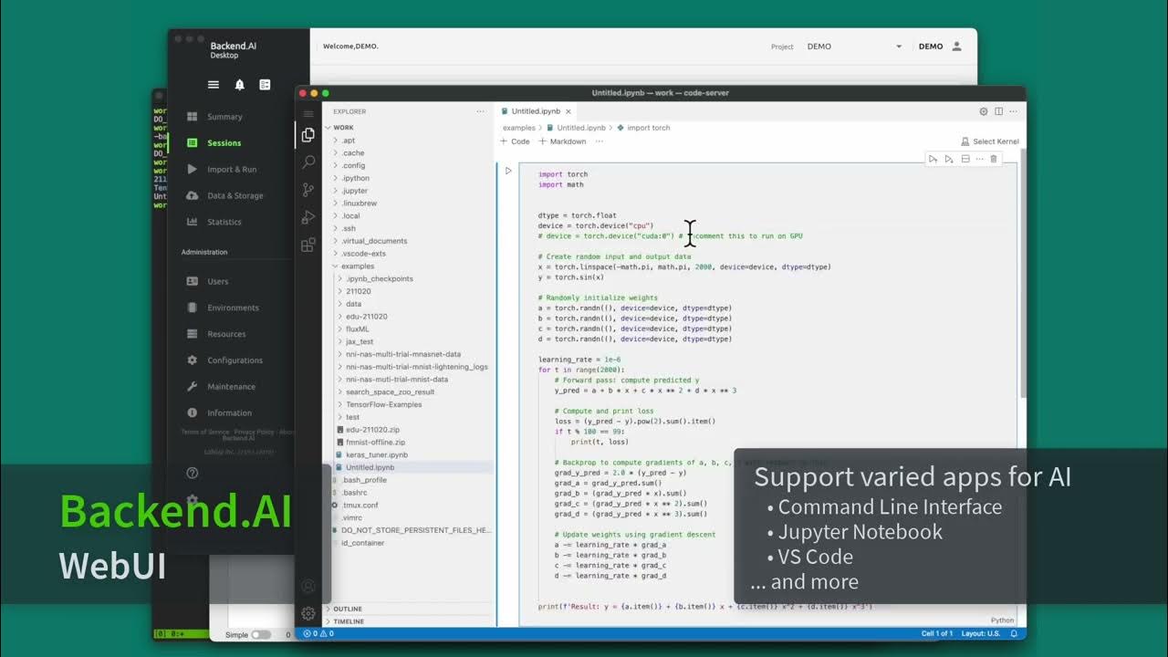Click Select Kernel in the notebook toolbar
1168x657 pixels.
click(989, 141)
